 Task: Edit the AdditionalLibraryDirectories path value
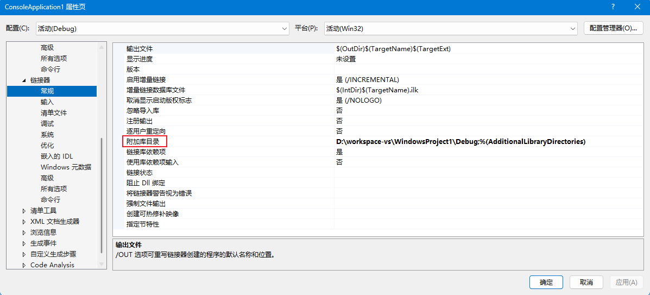[x=460, y=142]
